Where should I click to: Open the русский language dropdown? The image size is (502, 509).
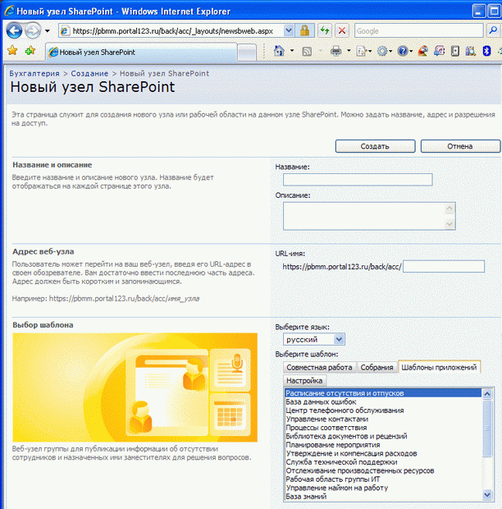pyautogui.click(x=314, y=340)
